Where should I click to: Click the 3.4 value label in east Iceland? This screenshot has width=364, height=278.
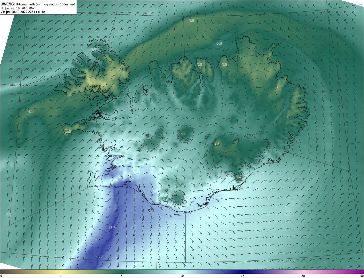279,88
